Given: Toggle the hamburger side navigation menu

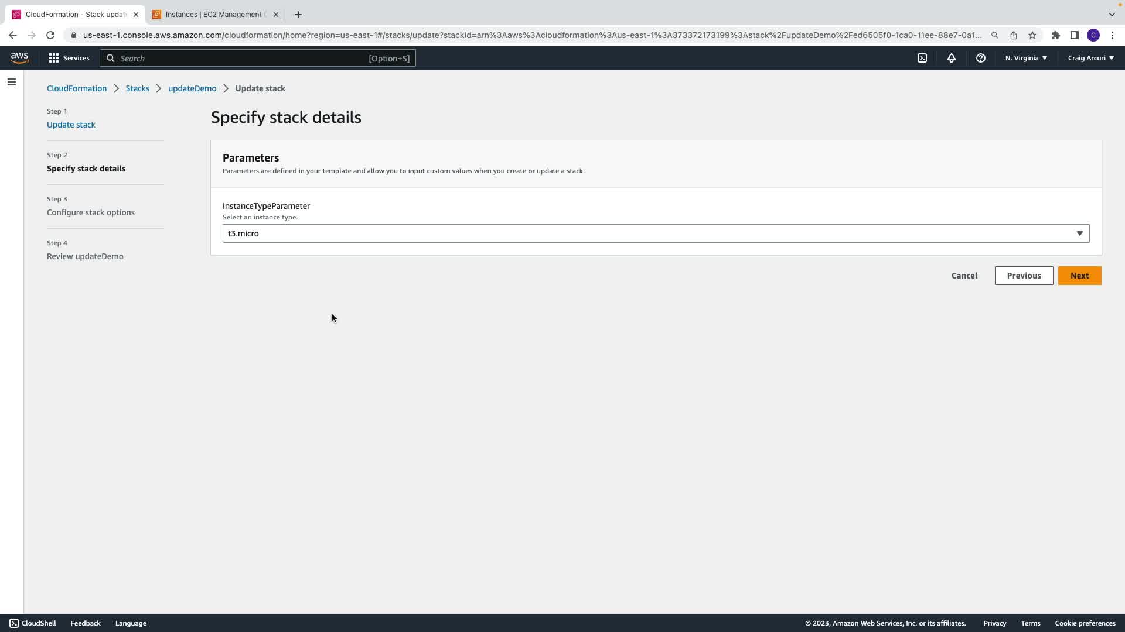Looking at the screenshot, I should pyautogui.click(x=12, y=82).
